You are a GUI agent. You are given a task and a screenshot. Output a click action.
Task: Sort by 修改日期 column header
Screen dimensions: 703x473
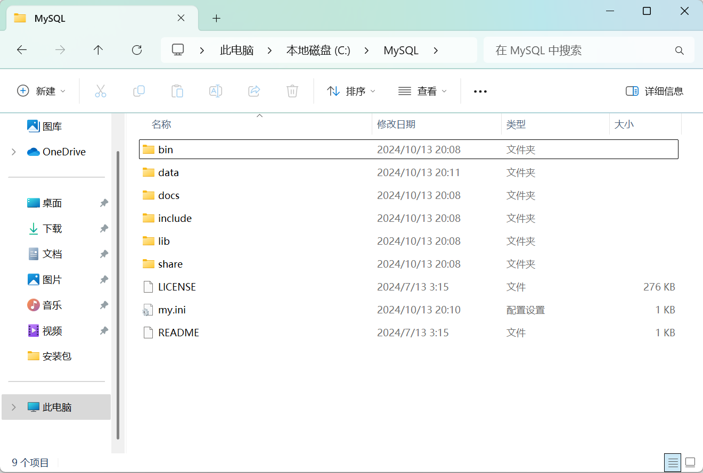437,124
